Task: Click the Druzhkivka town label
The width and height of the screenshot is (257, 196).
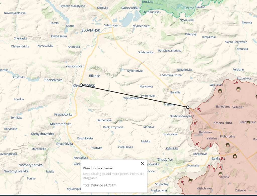Action: click(65, 144)
